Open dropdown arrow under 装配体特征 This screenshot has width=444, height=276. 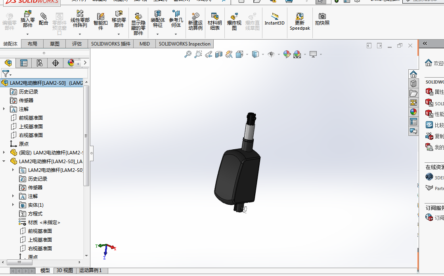pyautogui.click(x=158, y=34)
